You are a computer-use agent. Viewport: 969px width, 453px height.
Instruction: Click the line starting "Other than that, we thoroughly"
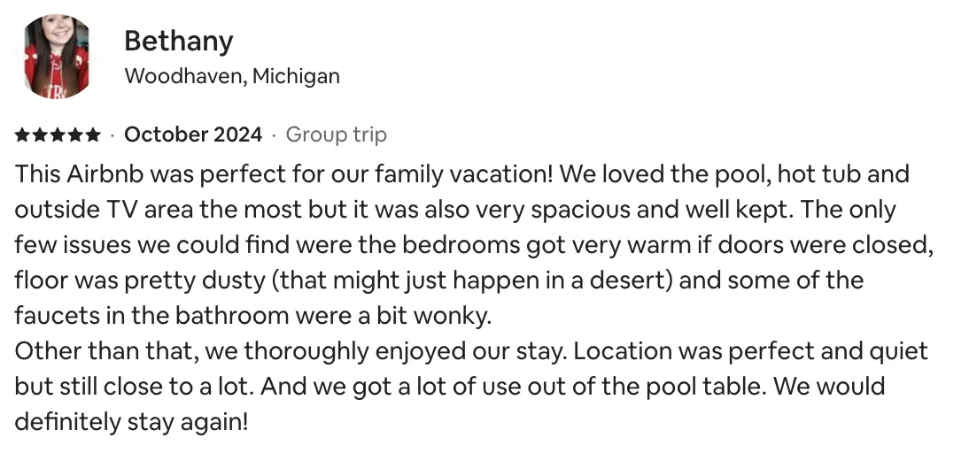coord(471,351)
